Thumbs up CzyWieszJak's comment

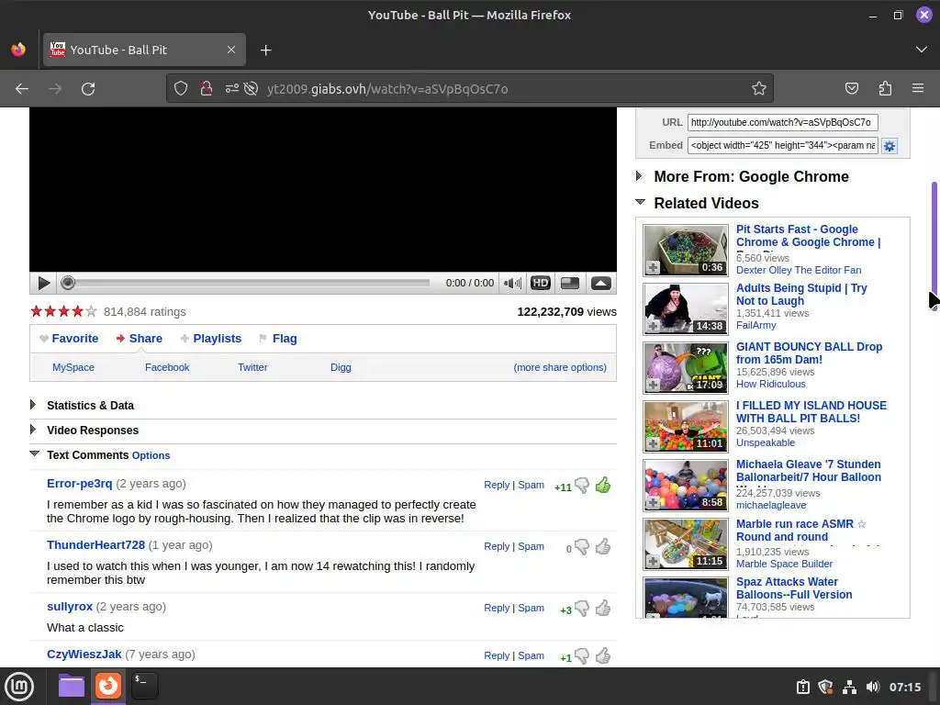click(x=603, y=655)
